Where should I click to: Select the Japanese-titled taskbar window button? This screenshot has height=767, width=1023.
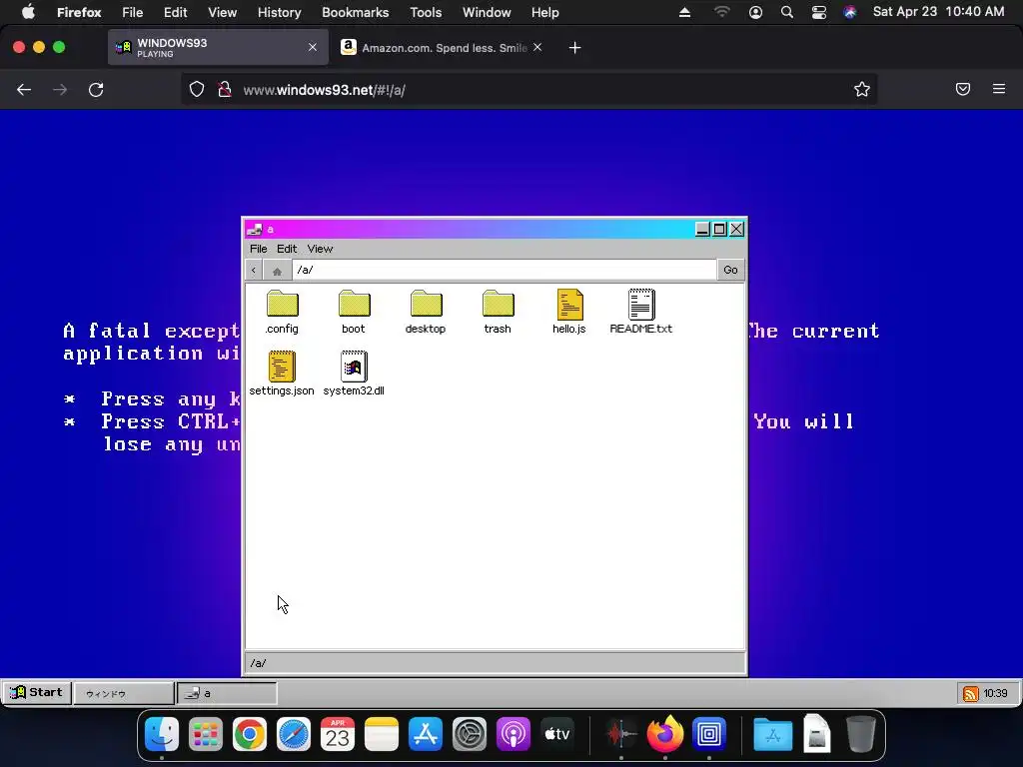[x=123, y=693]
